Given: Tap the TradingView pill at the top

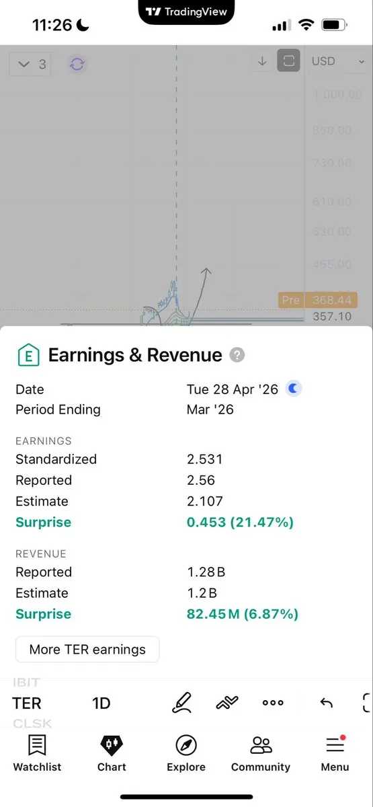Looking at the screenshot, I should pos(186,11).
